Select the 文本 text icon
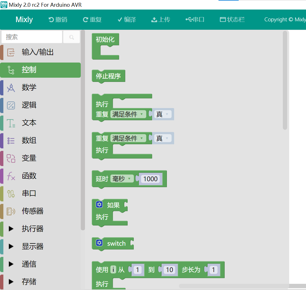Image resolution: width=306 pixels, height=290 pixels. coord(11,123)
